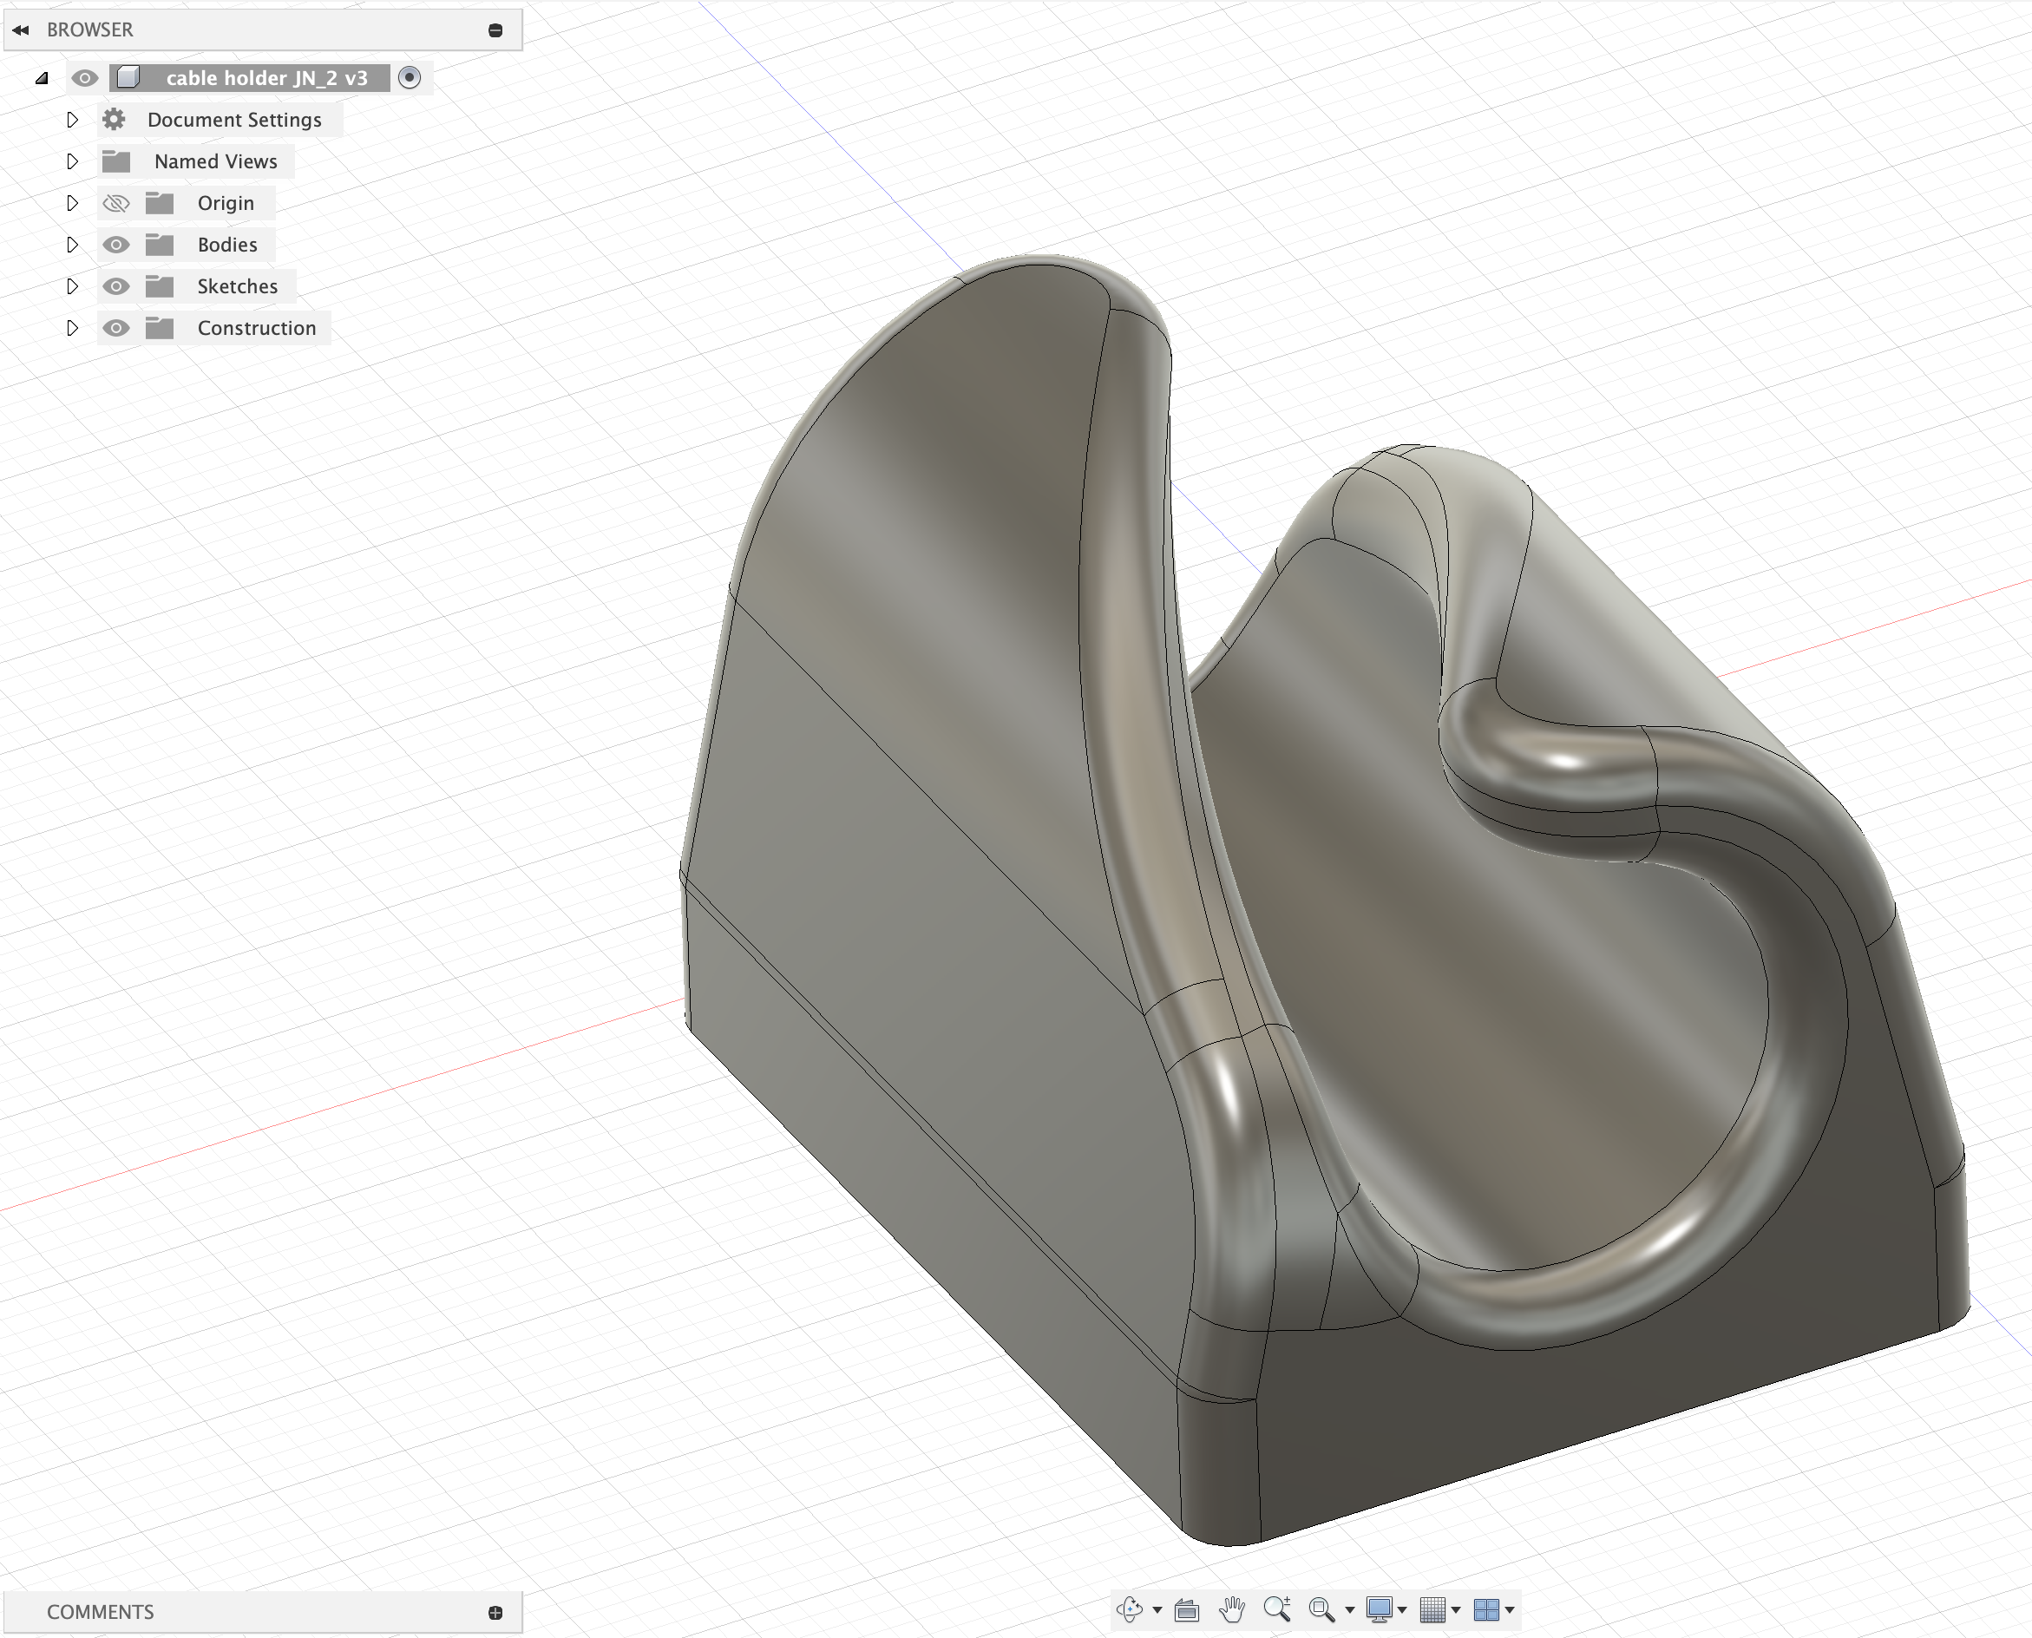Show the hidden Origin folder
Image resolution: width=2032 pixels, height=1638 pixels.
coord(116,203)
